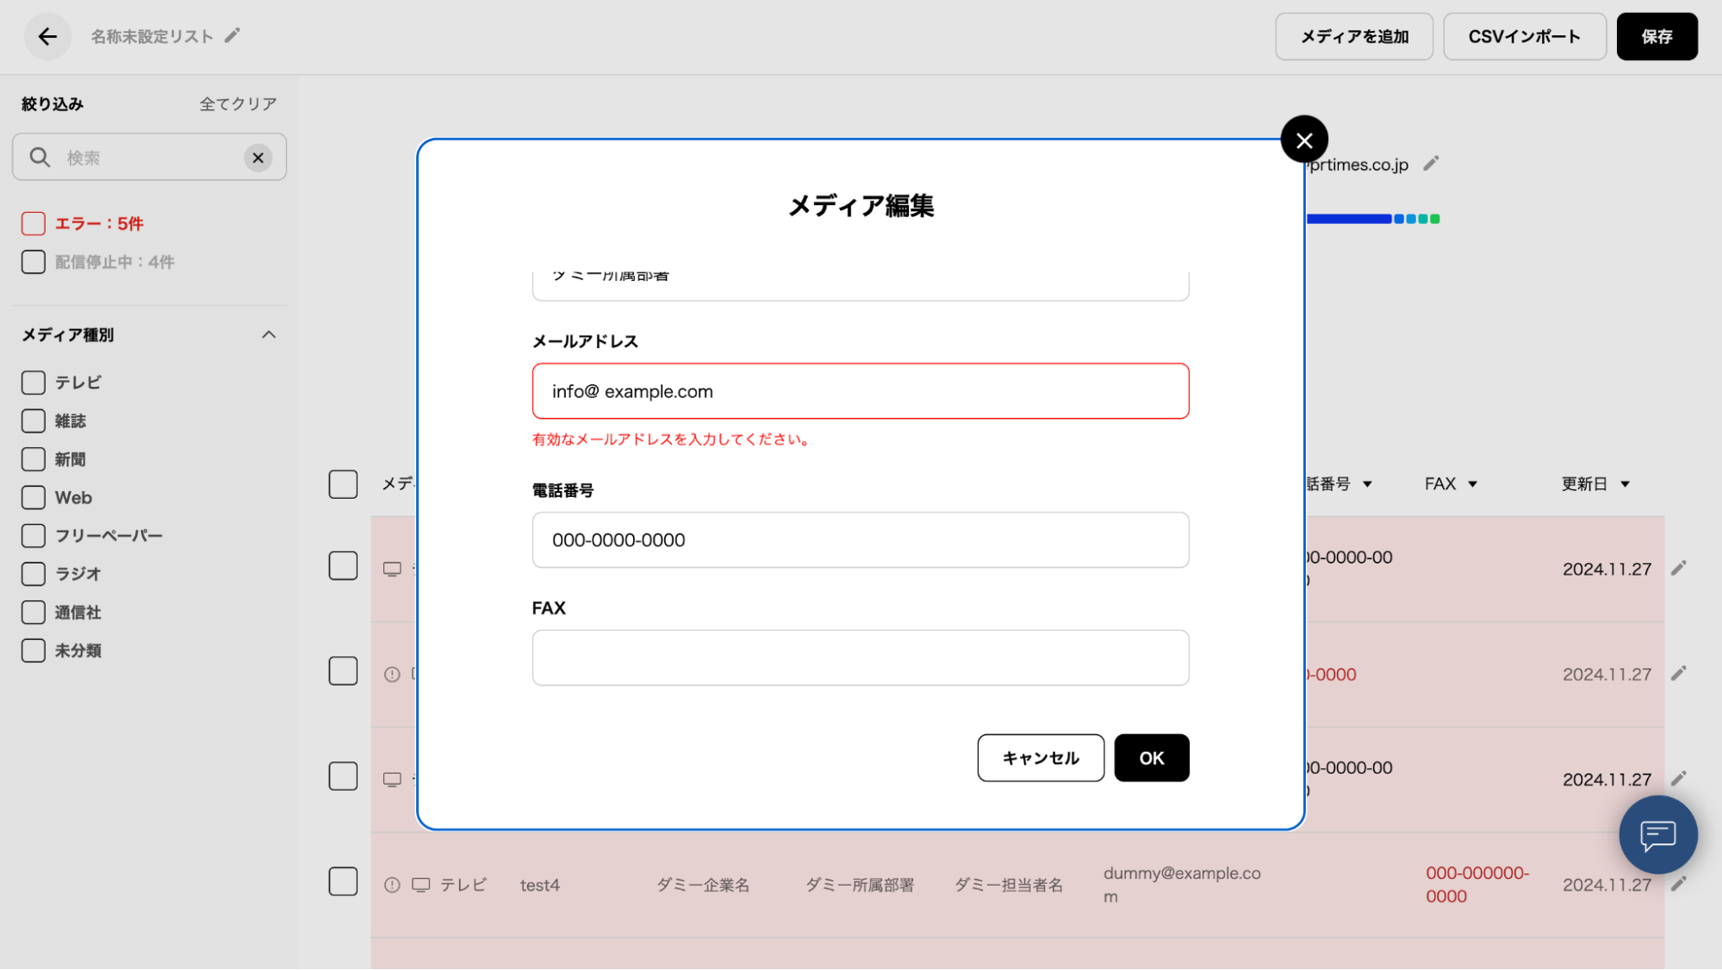Click the CSVインポート button
This screenshot has height=970, width=1722.
click(1524, 36)
